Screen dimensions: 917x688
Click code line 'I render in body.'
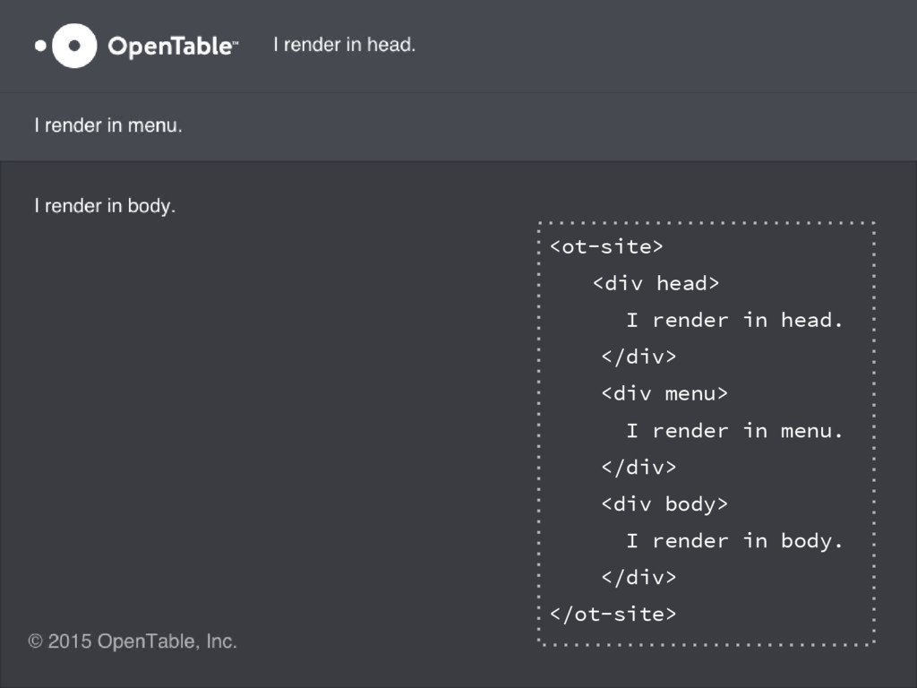coord(734,540)
